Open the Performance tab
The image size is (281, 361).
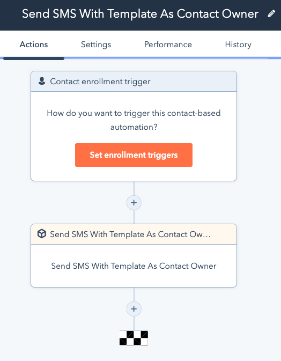coord(168,45)
